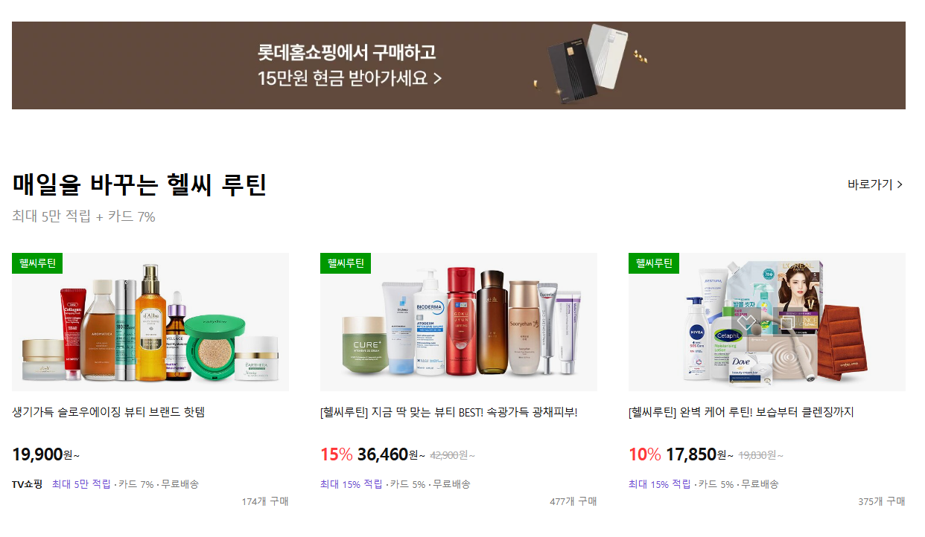The image size is (925, 537).
Task: Click the 헬씨루틴 badge on third product
Action: [654, 263]
